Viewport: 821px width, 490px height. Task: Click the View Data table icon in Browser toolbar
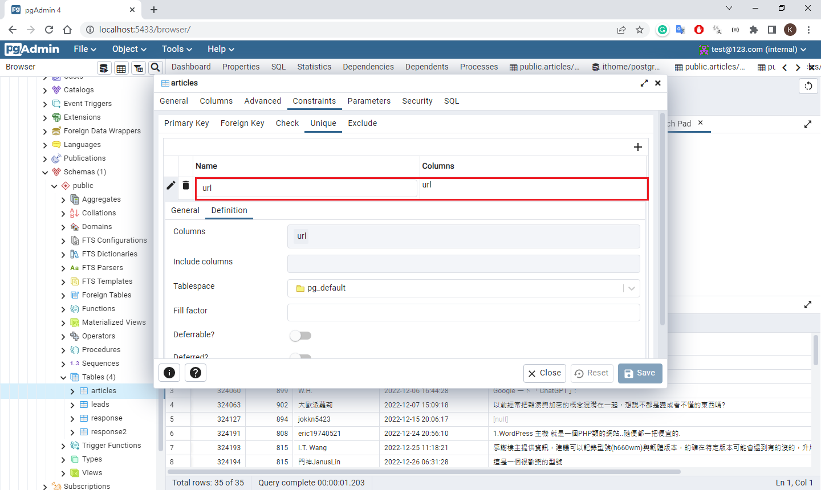pos(121,68)
